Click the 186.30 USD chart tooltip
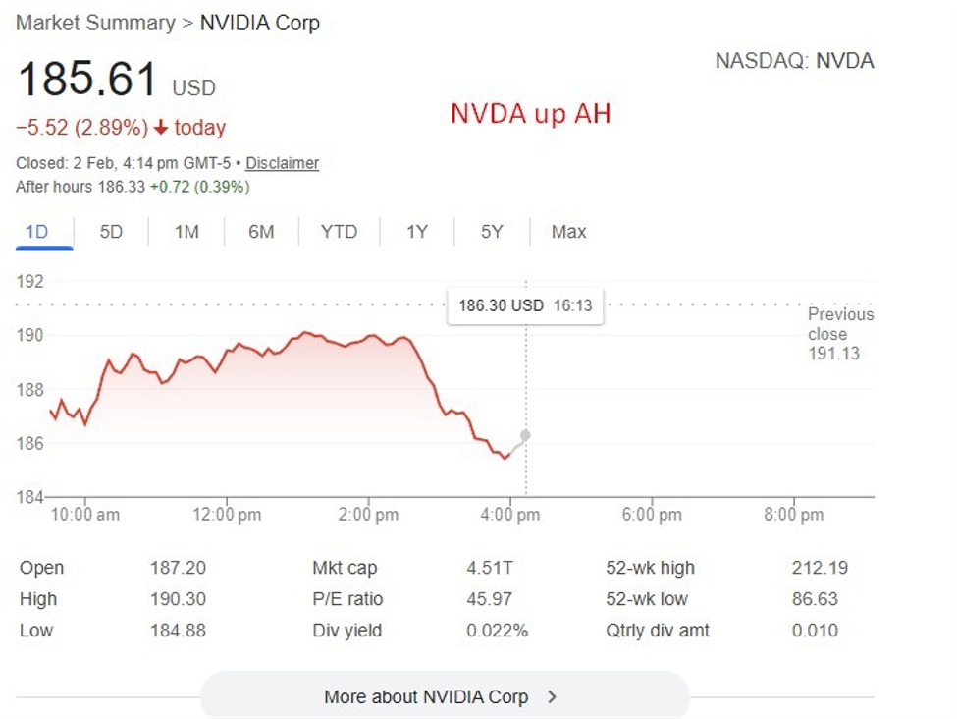The image size is (957, 719). pos(525,305)
